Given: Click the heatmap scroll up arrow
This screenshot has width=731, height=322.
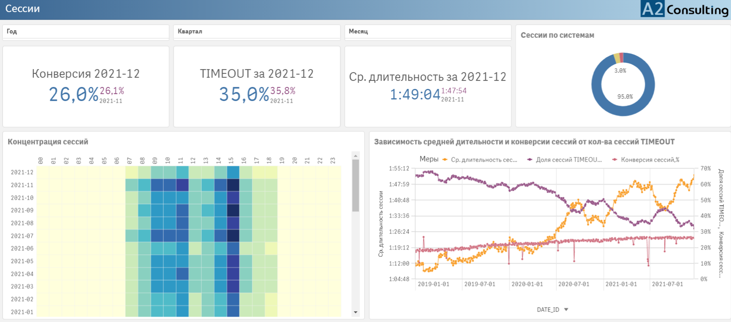Looking at the screenshot, I should (355, 156).
